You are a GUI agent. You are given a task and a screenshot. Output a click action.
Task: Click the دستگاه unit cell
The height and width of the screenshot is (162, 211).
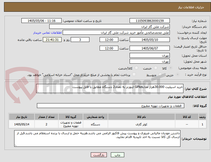click(95, 124)
